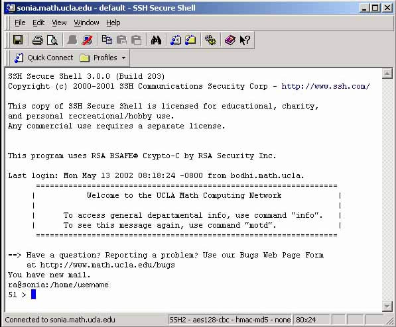This screenshot has height=327, width=396.
Task: Open New File Transfer Window icon
Action: [x=190, y=40]
